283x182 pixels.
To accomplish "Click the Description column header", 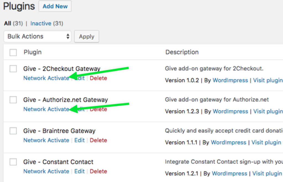I will tap(182, 52).
